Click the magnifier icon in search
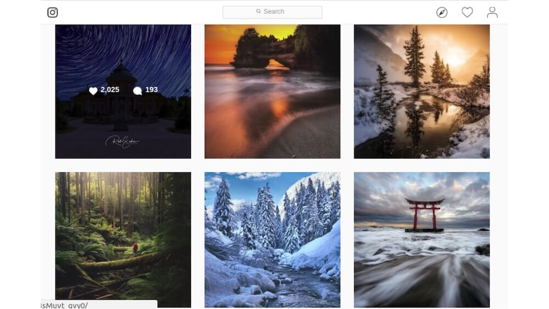 pos(259,11)
